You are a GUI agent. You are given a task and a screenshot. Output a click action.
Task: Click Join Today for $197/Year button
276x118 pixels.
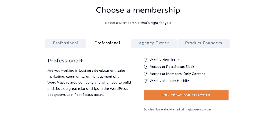click(x=186, y=95)
